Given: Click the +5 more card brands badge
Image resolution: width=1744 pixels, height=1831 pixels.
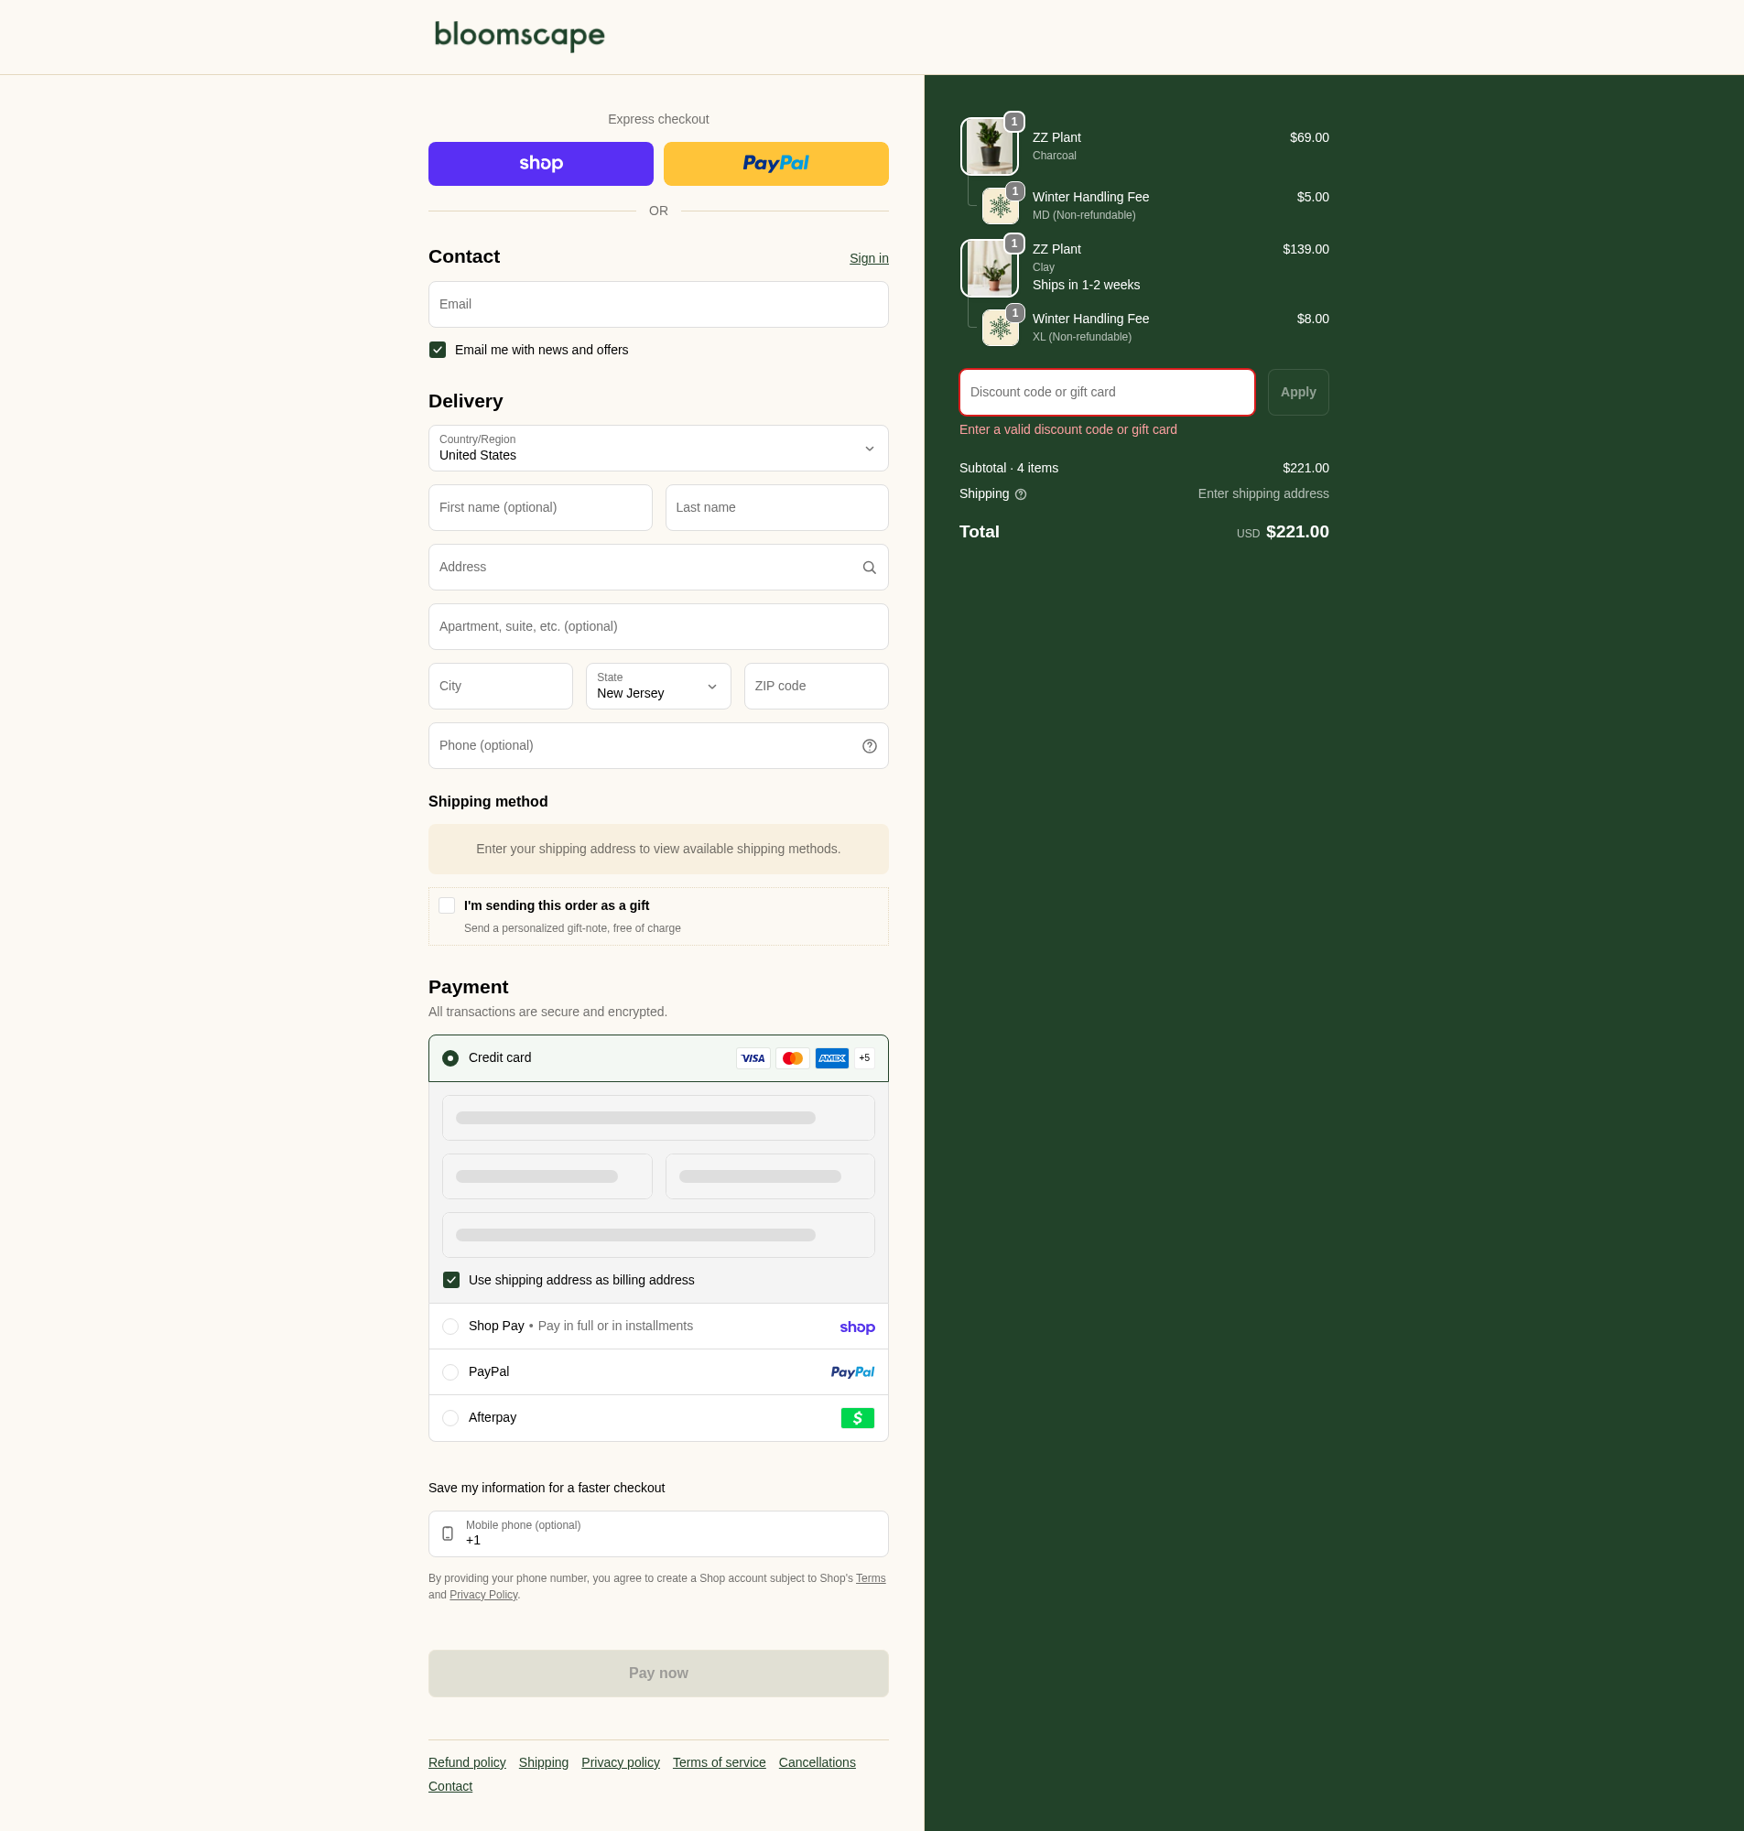Looking at the screenshot, I should click(x=863, y=1057).
